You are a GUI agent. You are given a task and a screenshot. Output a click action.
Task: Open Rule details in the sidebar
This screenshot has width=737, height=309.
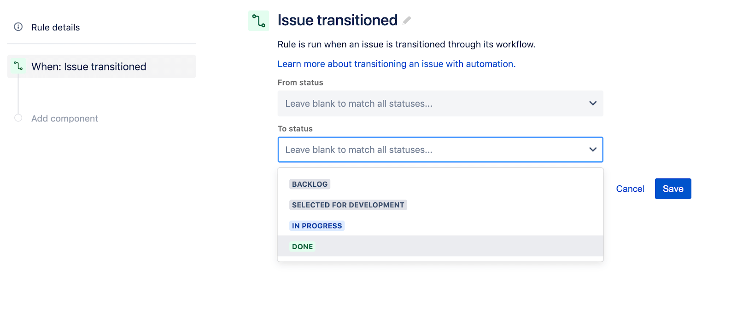[x=54, y=27]
